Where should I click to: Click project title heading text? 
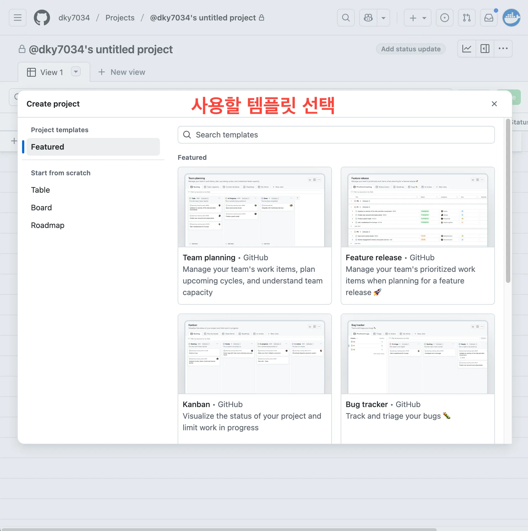(x=101, y=49)
